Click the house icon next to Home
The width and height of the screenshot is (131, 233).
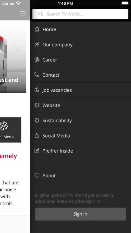(37, 29)
